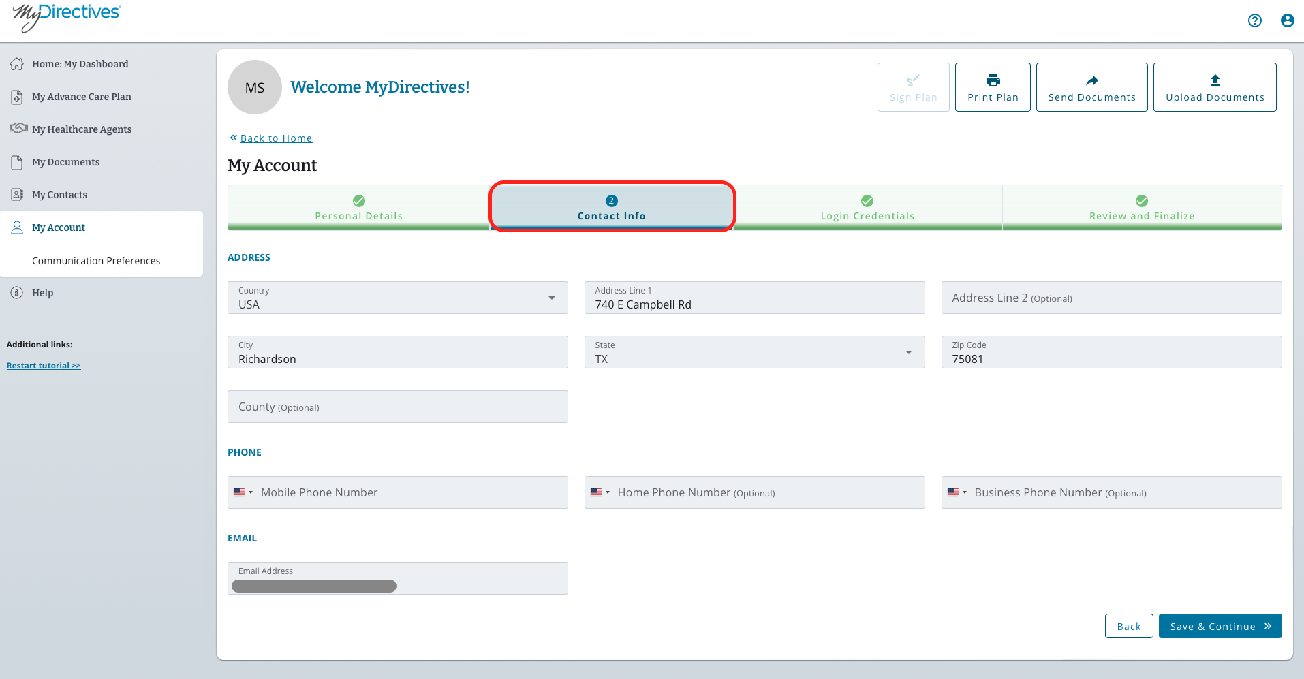1304x679 pixels.
Task: Click the Advance Care Plan clipboard icon
Action: click(17, 97)
